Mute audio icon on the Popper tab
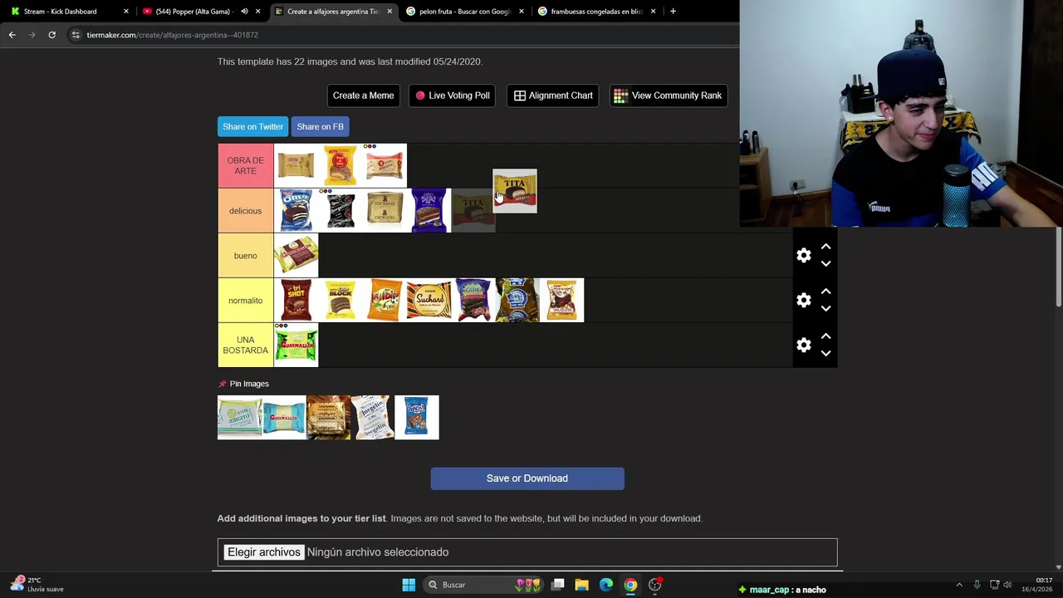This screenshot has width=1063, height=598. pos(244,12)
